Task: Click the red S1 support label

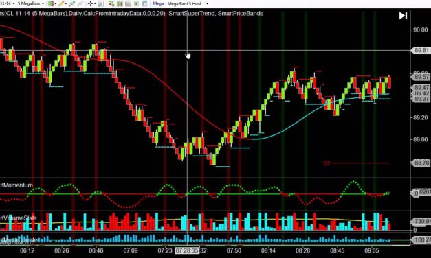Action: click(x=327, y=163)
